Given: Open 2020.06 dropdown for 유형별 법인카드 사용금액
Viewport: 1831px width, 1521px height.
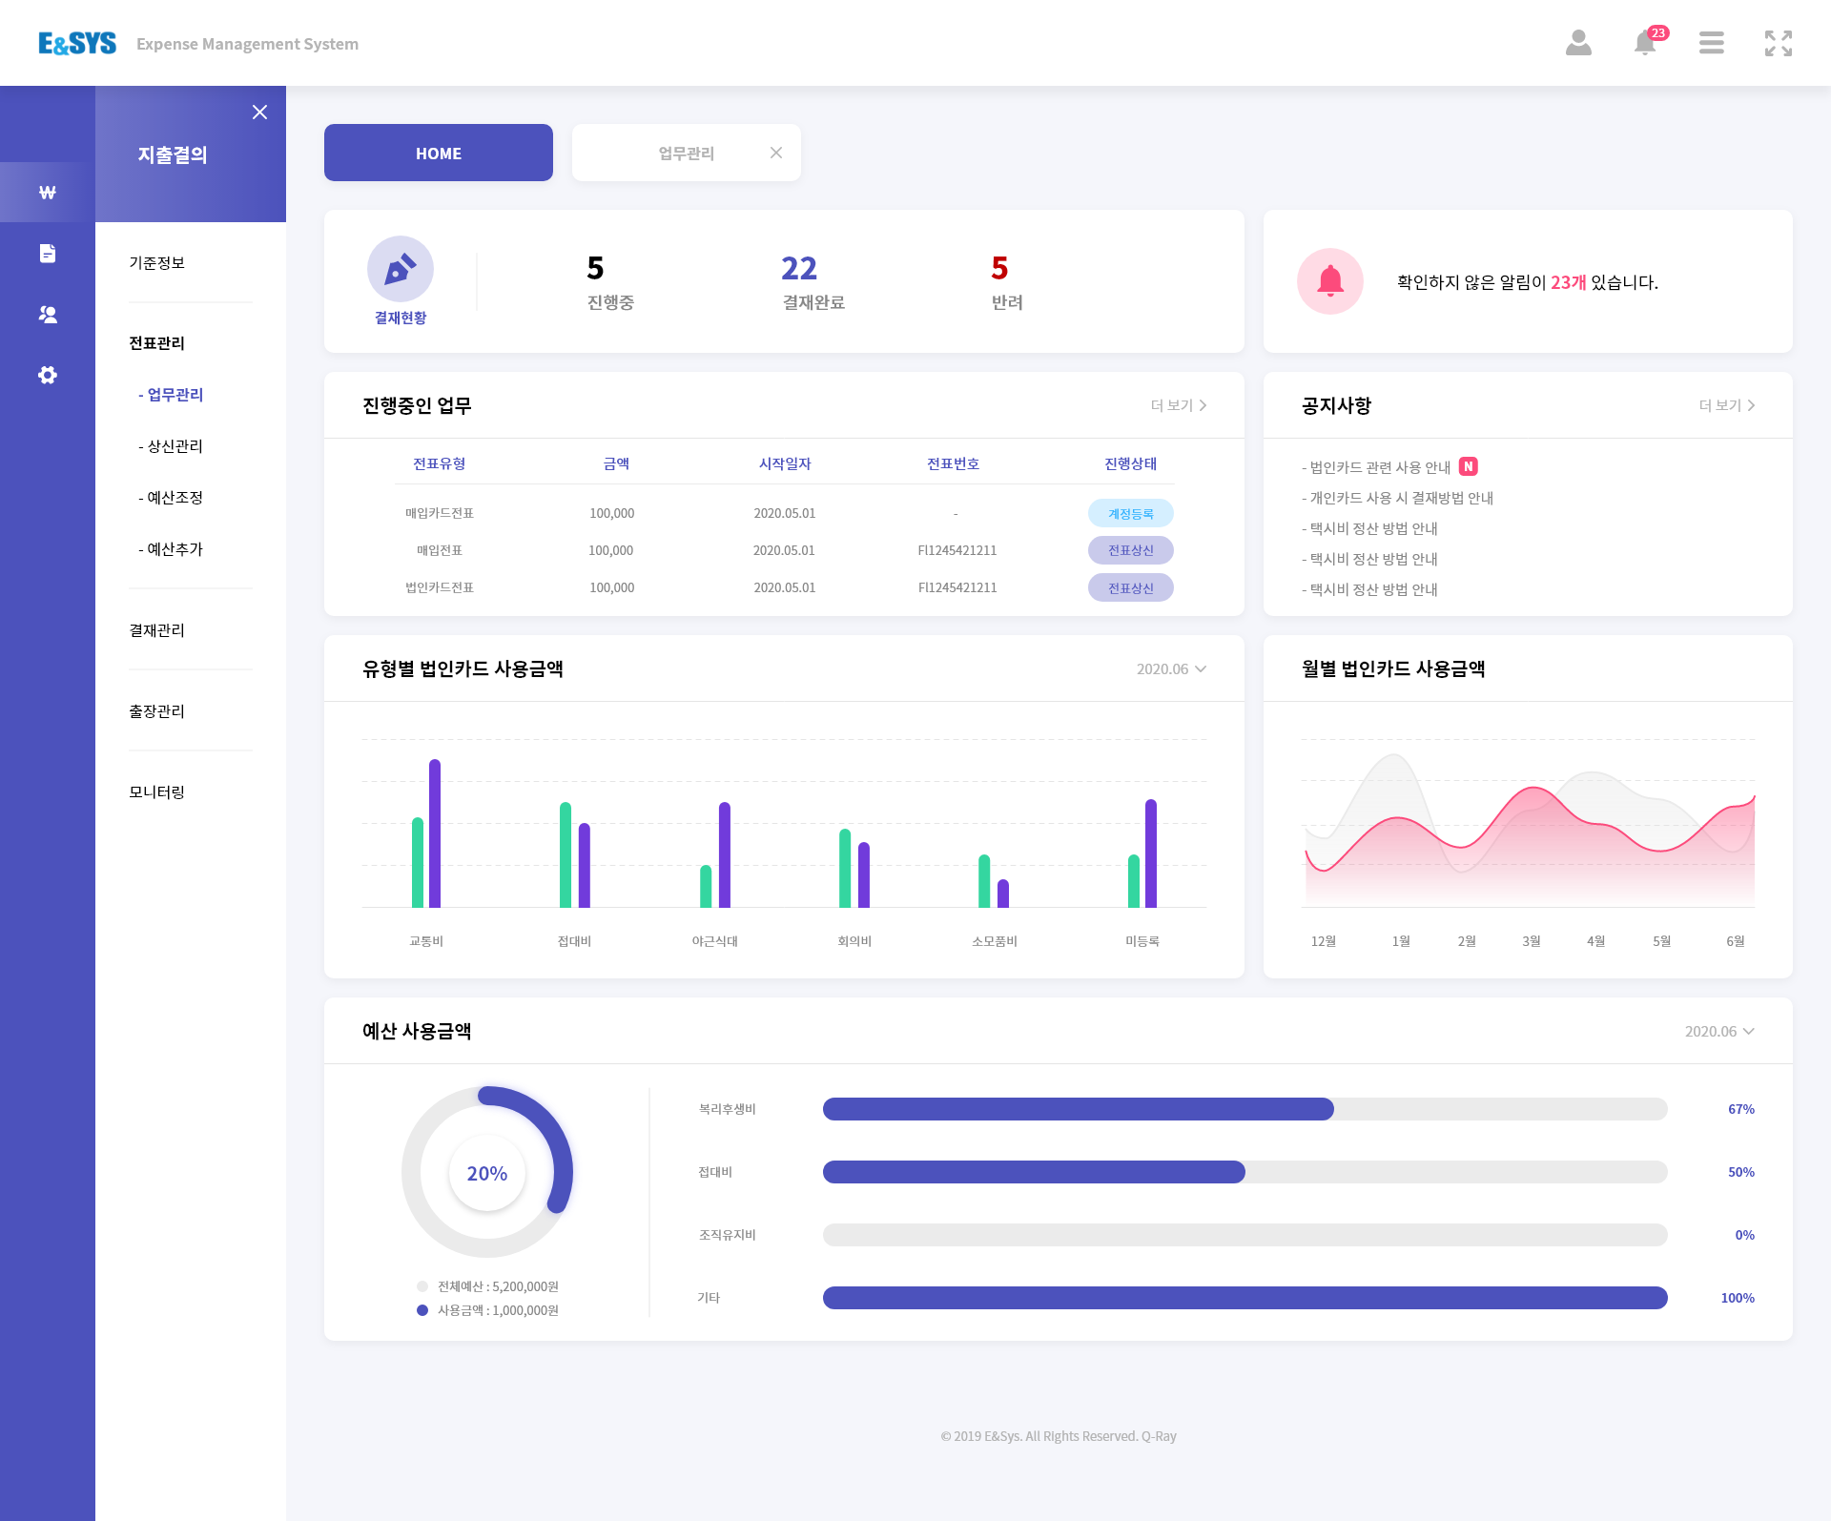Looking at the screenshot, I should [x=1171, y=669].
